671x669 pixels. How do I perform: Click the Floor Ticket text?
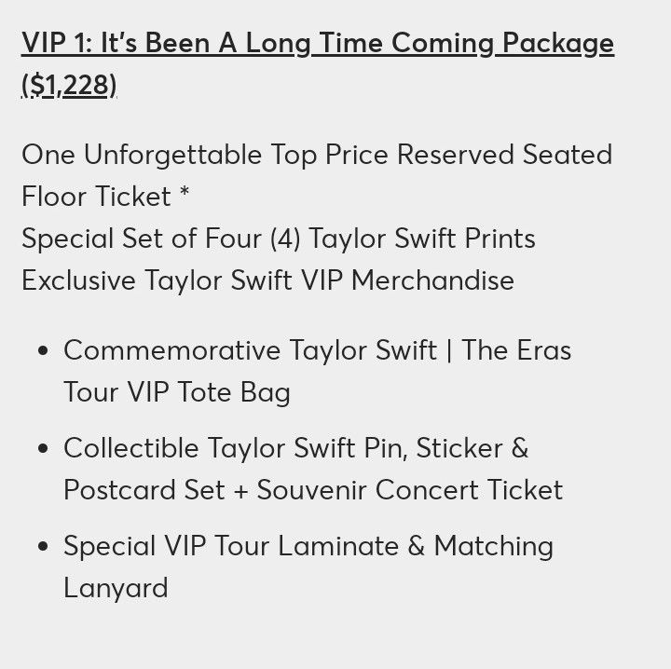tap(96, 197)
